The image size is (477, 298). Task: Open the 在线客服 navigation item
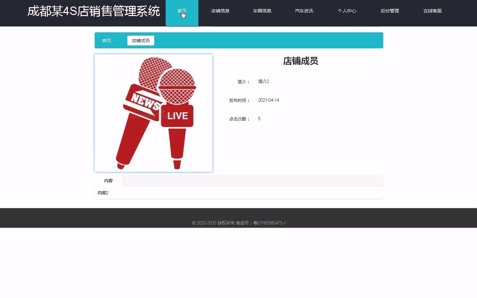click(x=432, y=11)
